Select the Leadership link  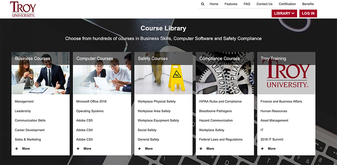click(23, 111)
